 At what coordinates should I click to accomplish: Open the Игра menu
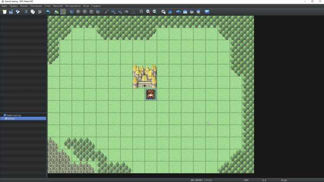click(86, 6)
